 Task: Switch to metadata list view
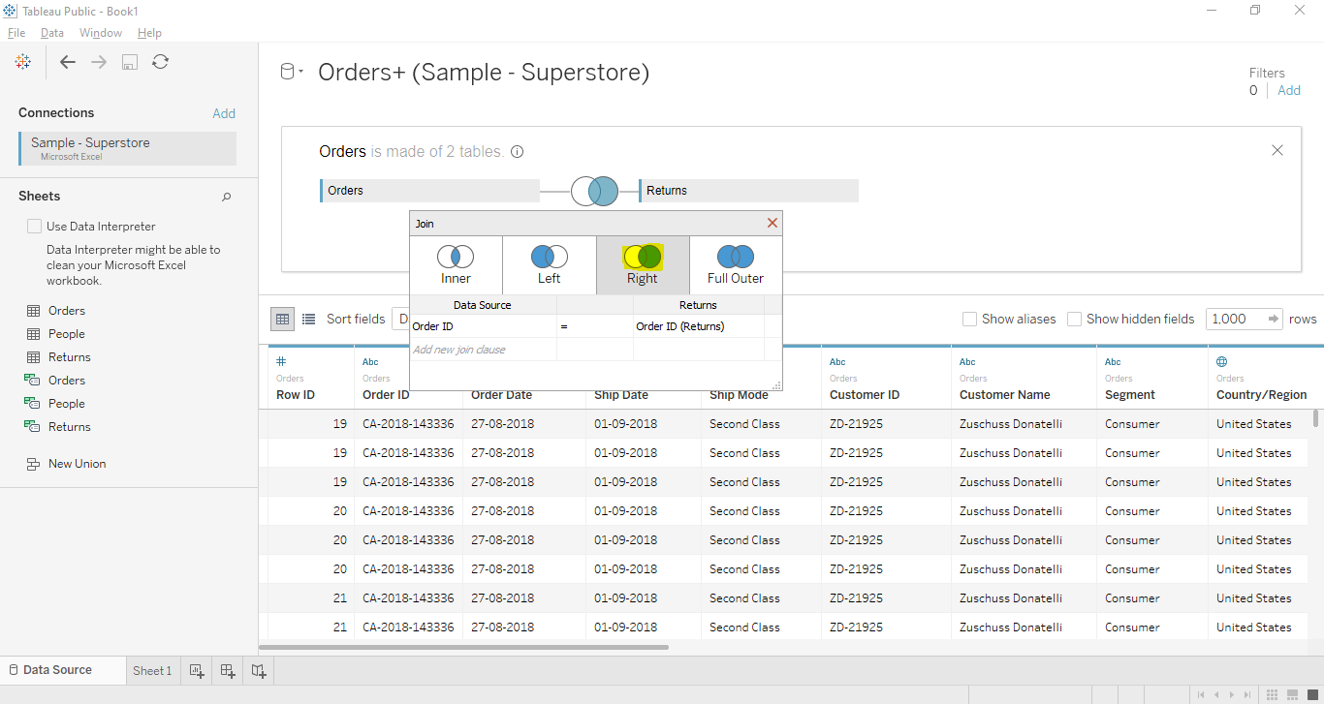coord(309,319)
